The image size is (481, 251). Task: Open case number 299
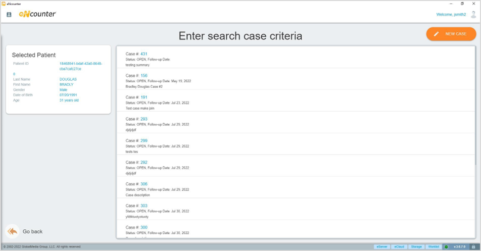144,141
